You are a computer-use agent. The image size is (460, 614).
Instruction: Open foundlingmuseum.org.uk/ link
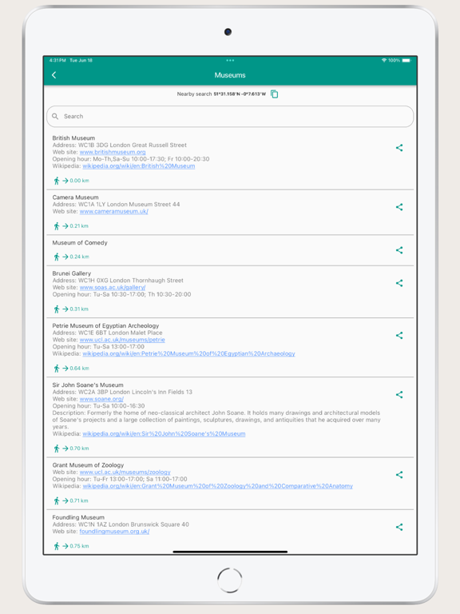pos(114,532)
